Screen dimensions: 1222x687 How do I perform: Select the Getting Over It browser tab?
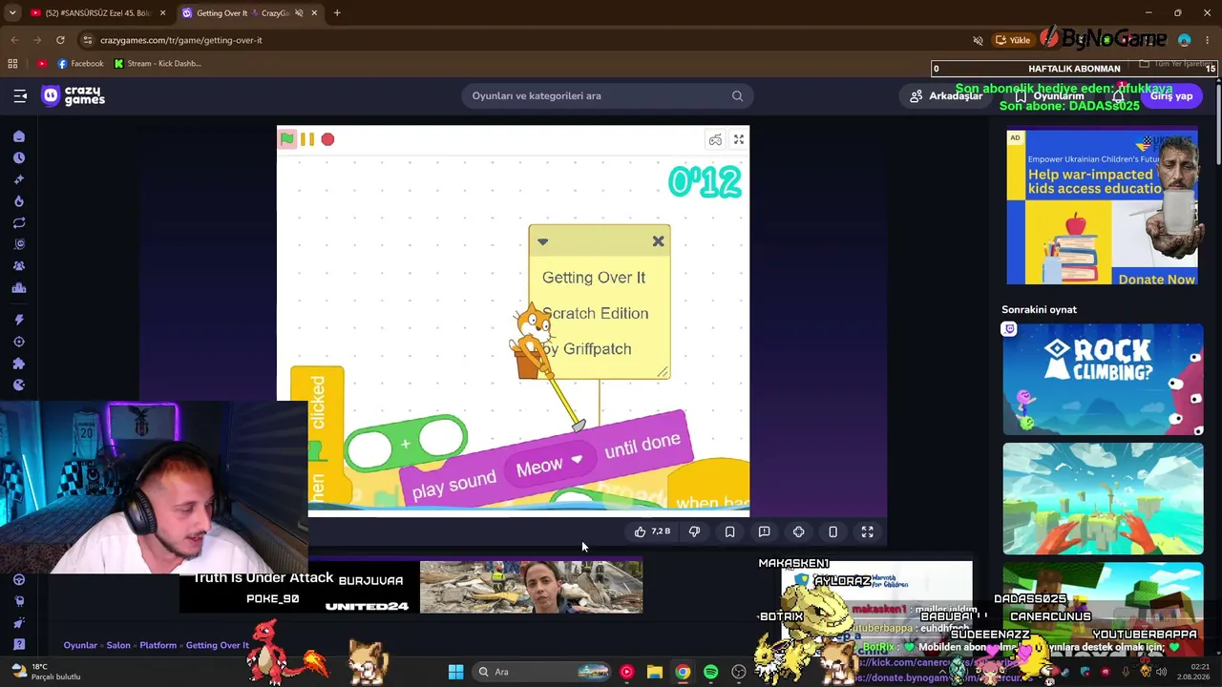[x=242, y=13]
